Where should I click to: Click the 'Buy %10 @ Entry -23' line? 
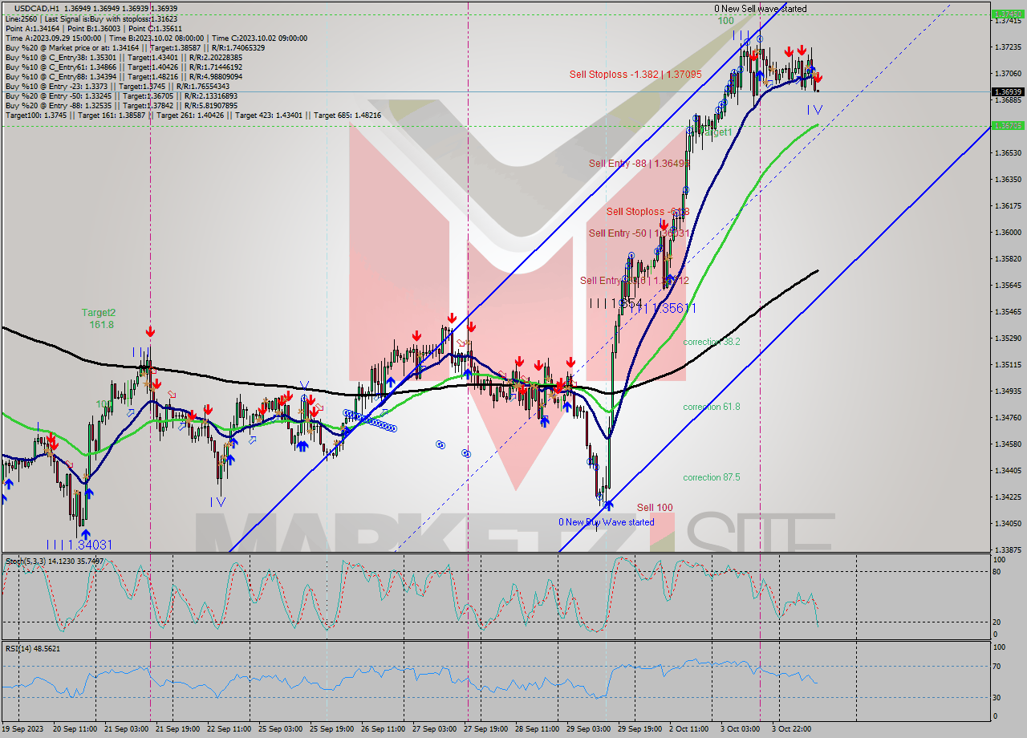tap(117, 86)
